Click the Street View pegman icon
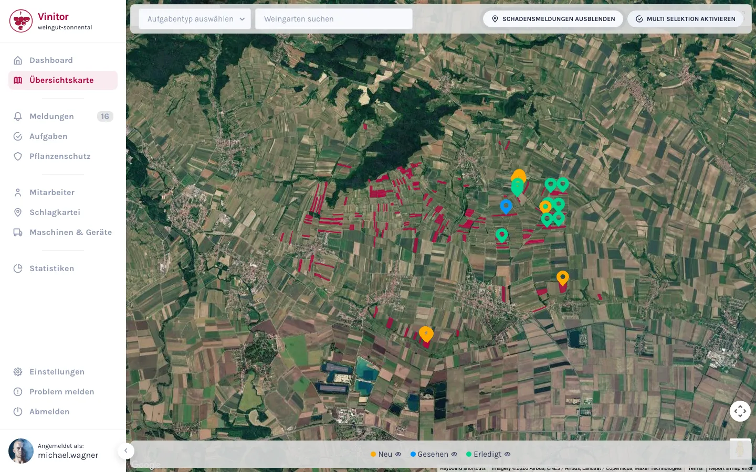 (x=740, y=449)
